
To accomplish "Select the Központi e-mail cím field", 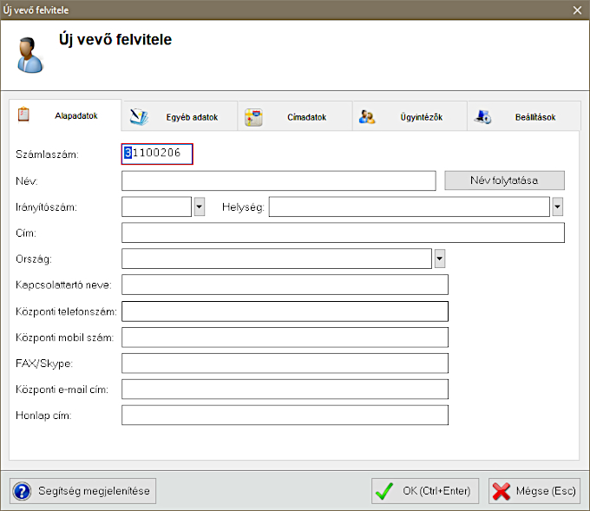I will (x=285, y=389).
